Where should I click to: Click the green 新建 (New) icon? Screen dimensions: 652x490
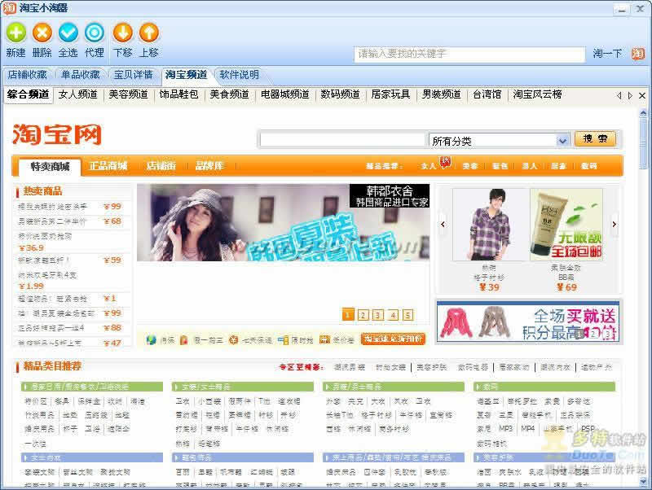coord(15,33)
